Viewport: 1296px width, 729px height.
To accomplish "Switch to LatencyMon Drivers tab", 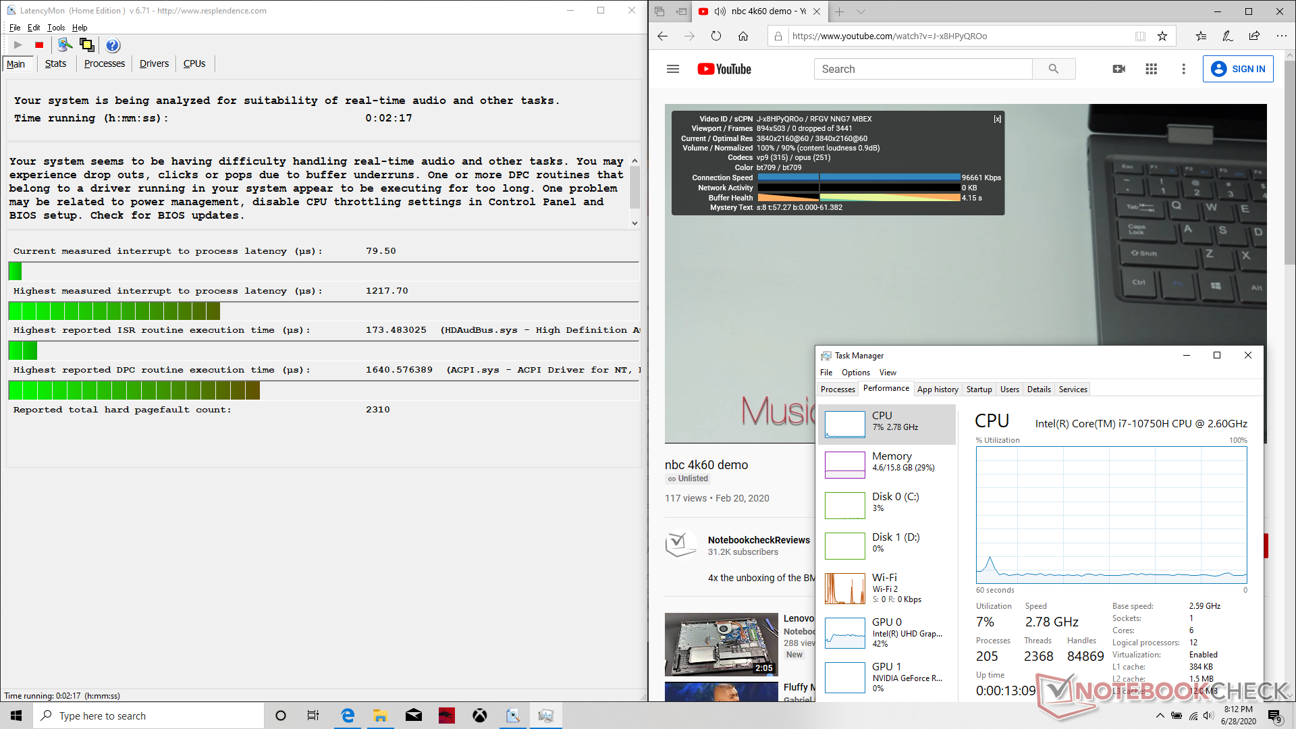I will pos(154,63).
